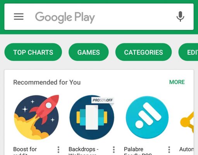The width and height of the screenshot is (198, 155).
Task: Open the Palabre Feedly RSS app icon
Action: point(147,117)
